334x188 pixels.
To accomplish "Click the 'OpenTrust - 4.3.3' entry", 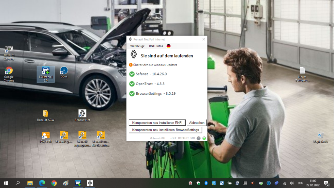I will [150, 84].
